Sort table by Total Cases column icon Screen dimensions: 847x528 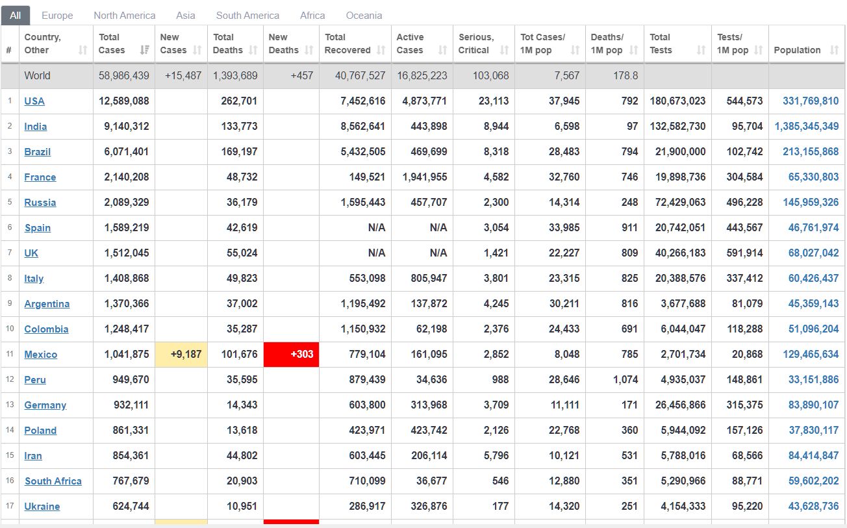[144, 50]
